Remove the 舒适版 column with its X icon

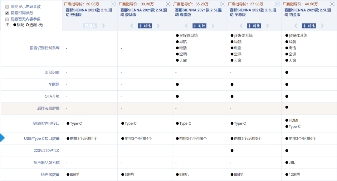tap(113, 4)
